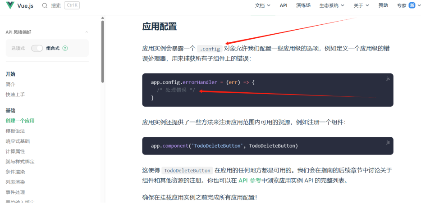421x217 pixels.
Task: Click the Vue.js logo icon
Action: (10, 5)
